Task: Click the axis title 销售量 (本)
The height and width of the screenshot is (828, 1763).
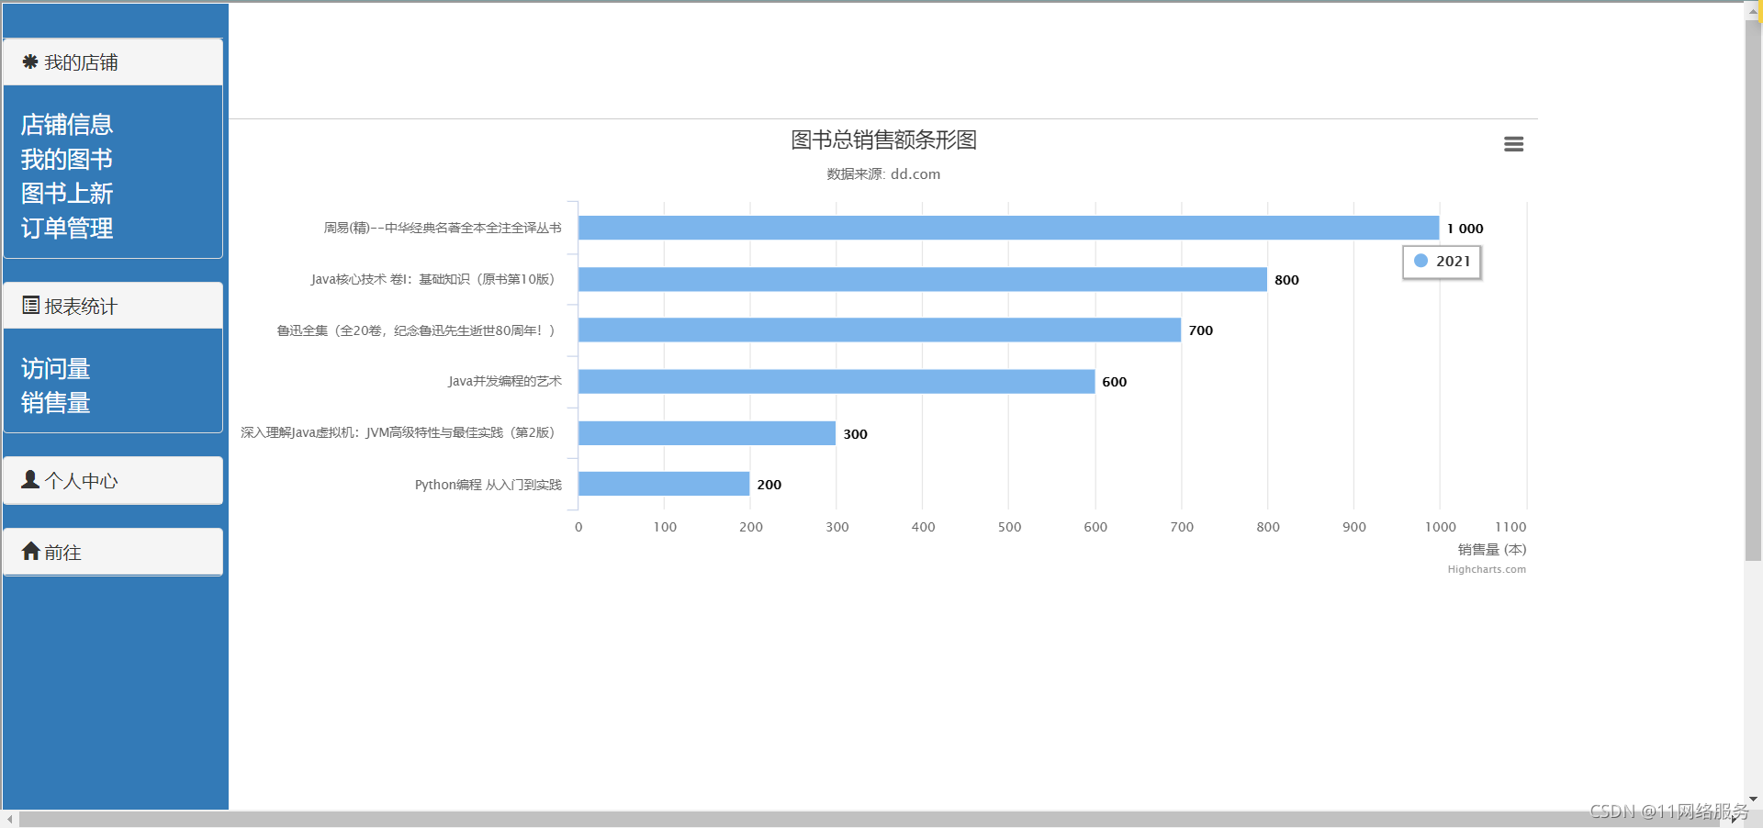Action: pos(1492,550)
